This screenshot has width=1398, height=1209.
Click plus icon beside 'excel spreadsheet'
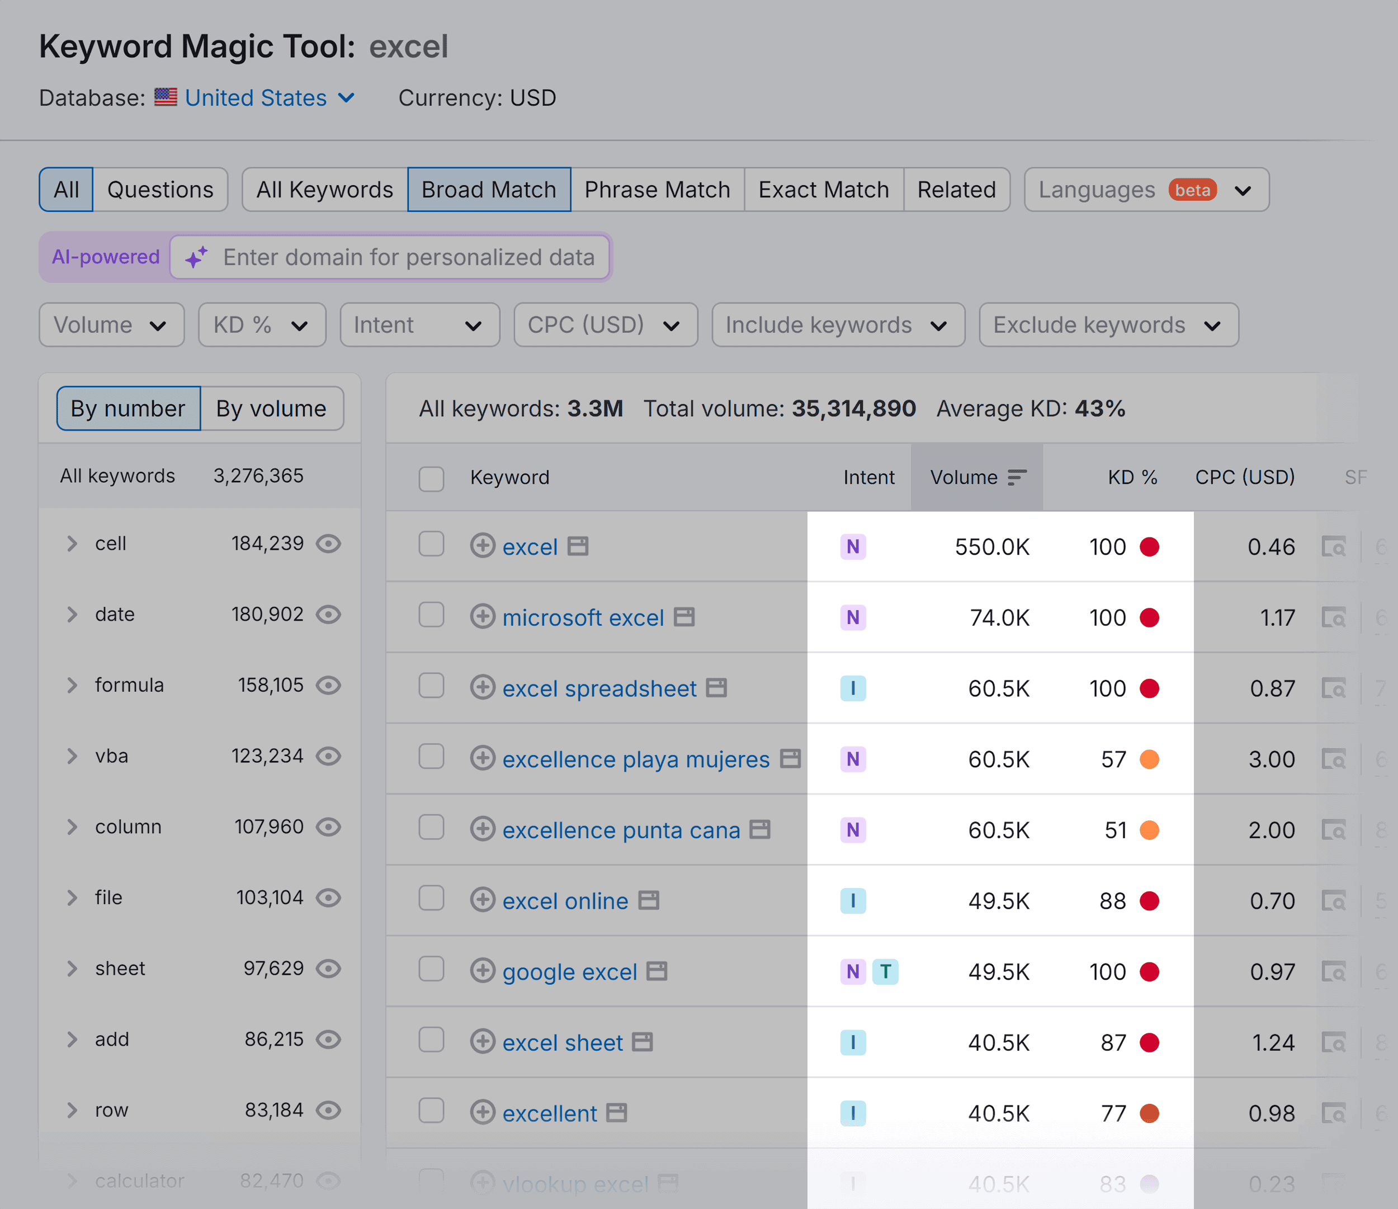(483, 687)
